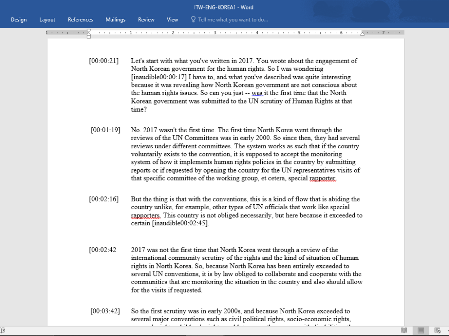The height and width of the screenshot is (336, 449).
Task: Click the flagged word 'rapporter' in the text
Action: click(321, 178)
